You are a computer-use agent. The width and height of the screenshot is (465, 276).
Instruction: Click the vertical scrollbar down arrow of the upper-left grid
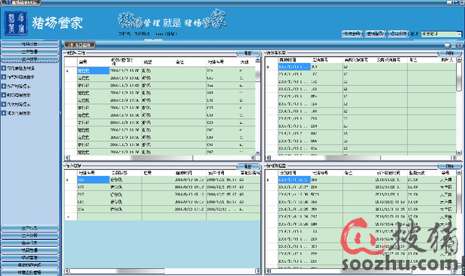tap(258, 153)
